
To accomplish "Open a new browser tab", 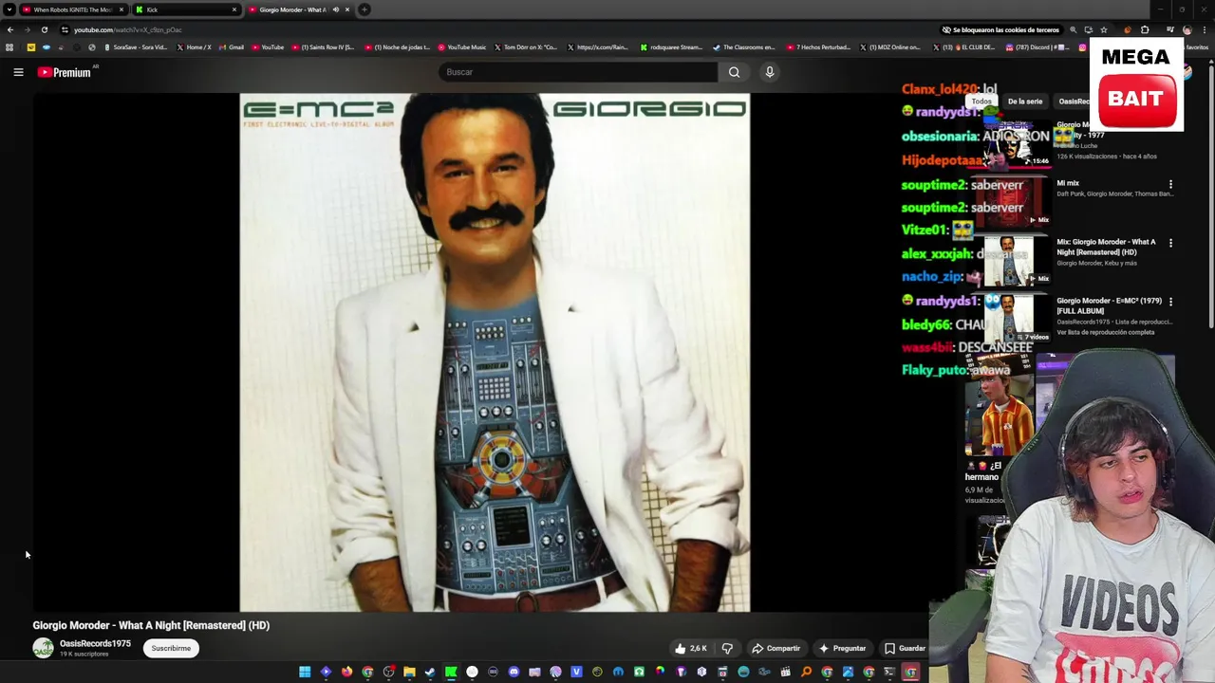I will (364, 9).
